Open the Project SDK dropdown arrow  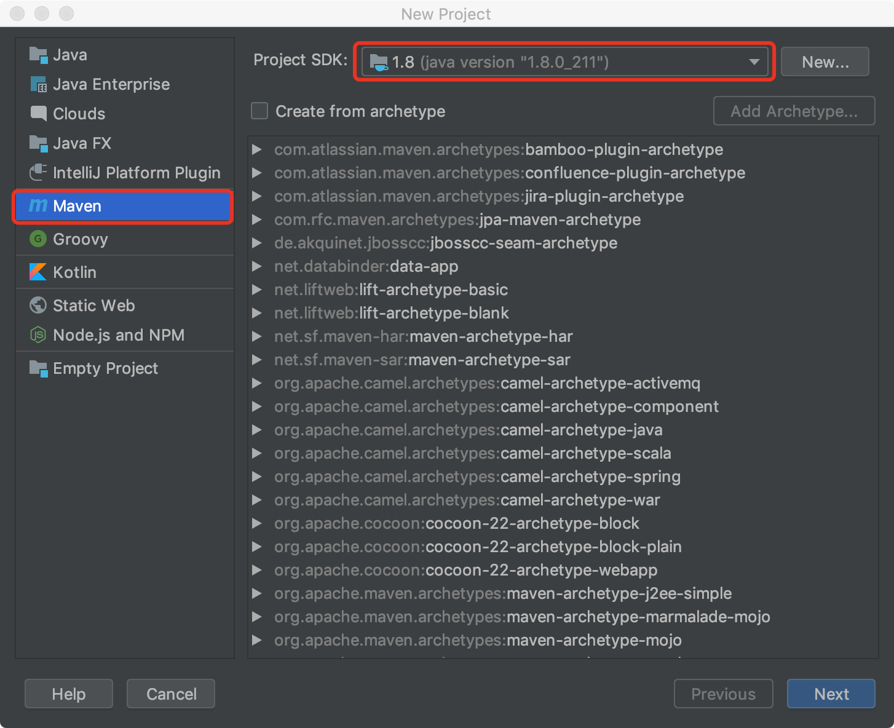tap(754, 62)
